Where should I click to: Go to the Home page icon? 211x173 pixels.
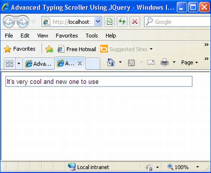tap(111, 62)
